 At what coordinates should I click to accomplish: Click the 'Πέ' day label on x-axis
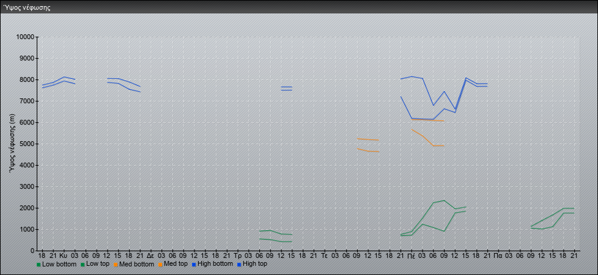411,255
